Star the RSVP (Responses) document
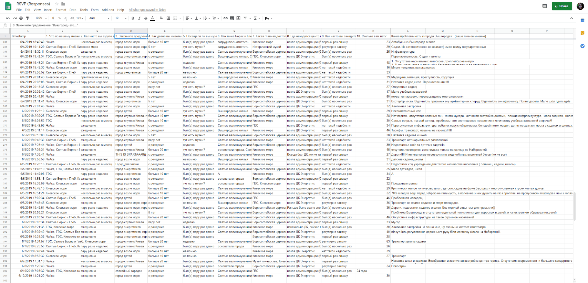 (x=57, y=4)
